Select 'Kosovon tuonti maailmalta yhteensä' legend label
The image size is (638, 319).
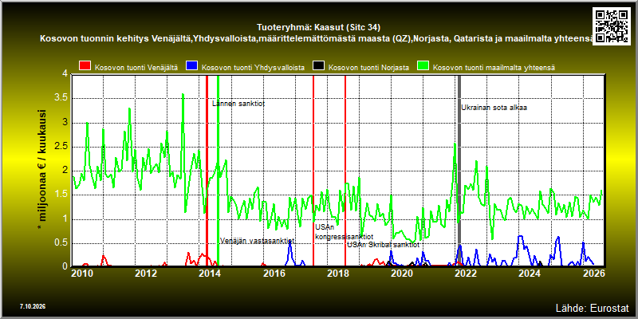coord(494,68)
